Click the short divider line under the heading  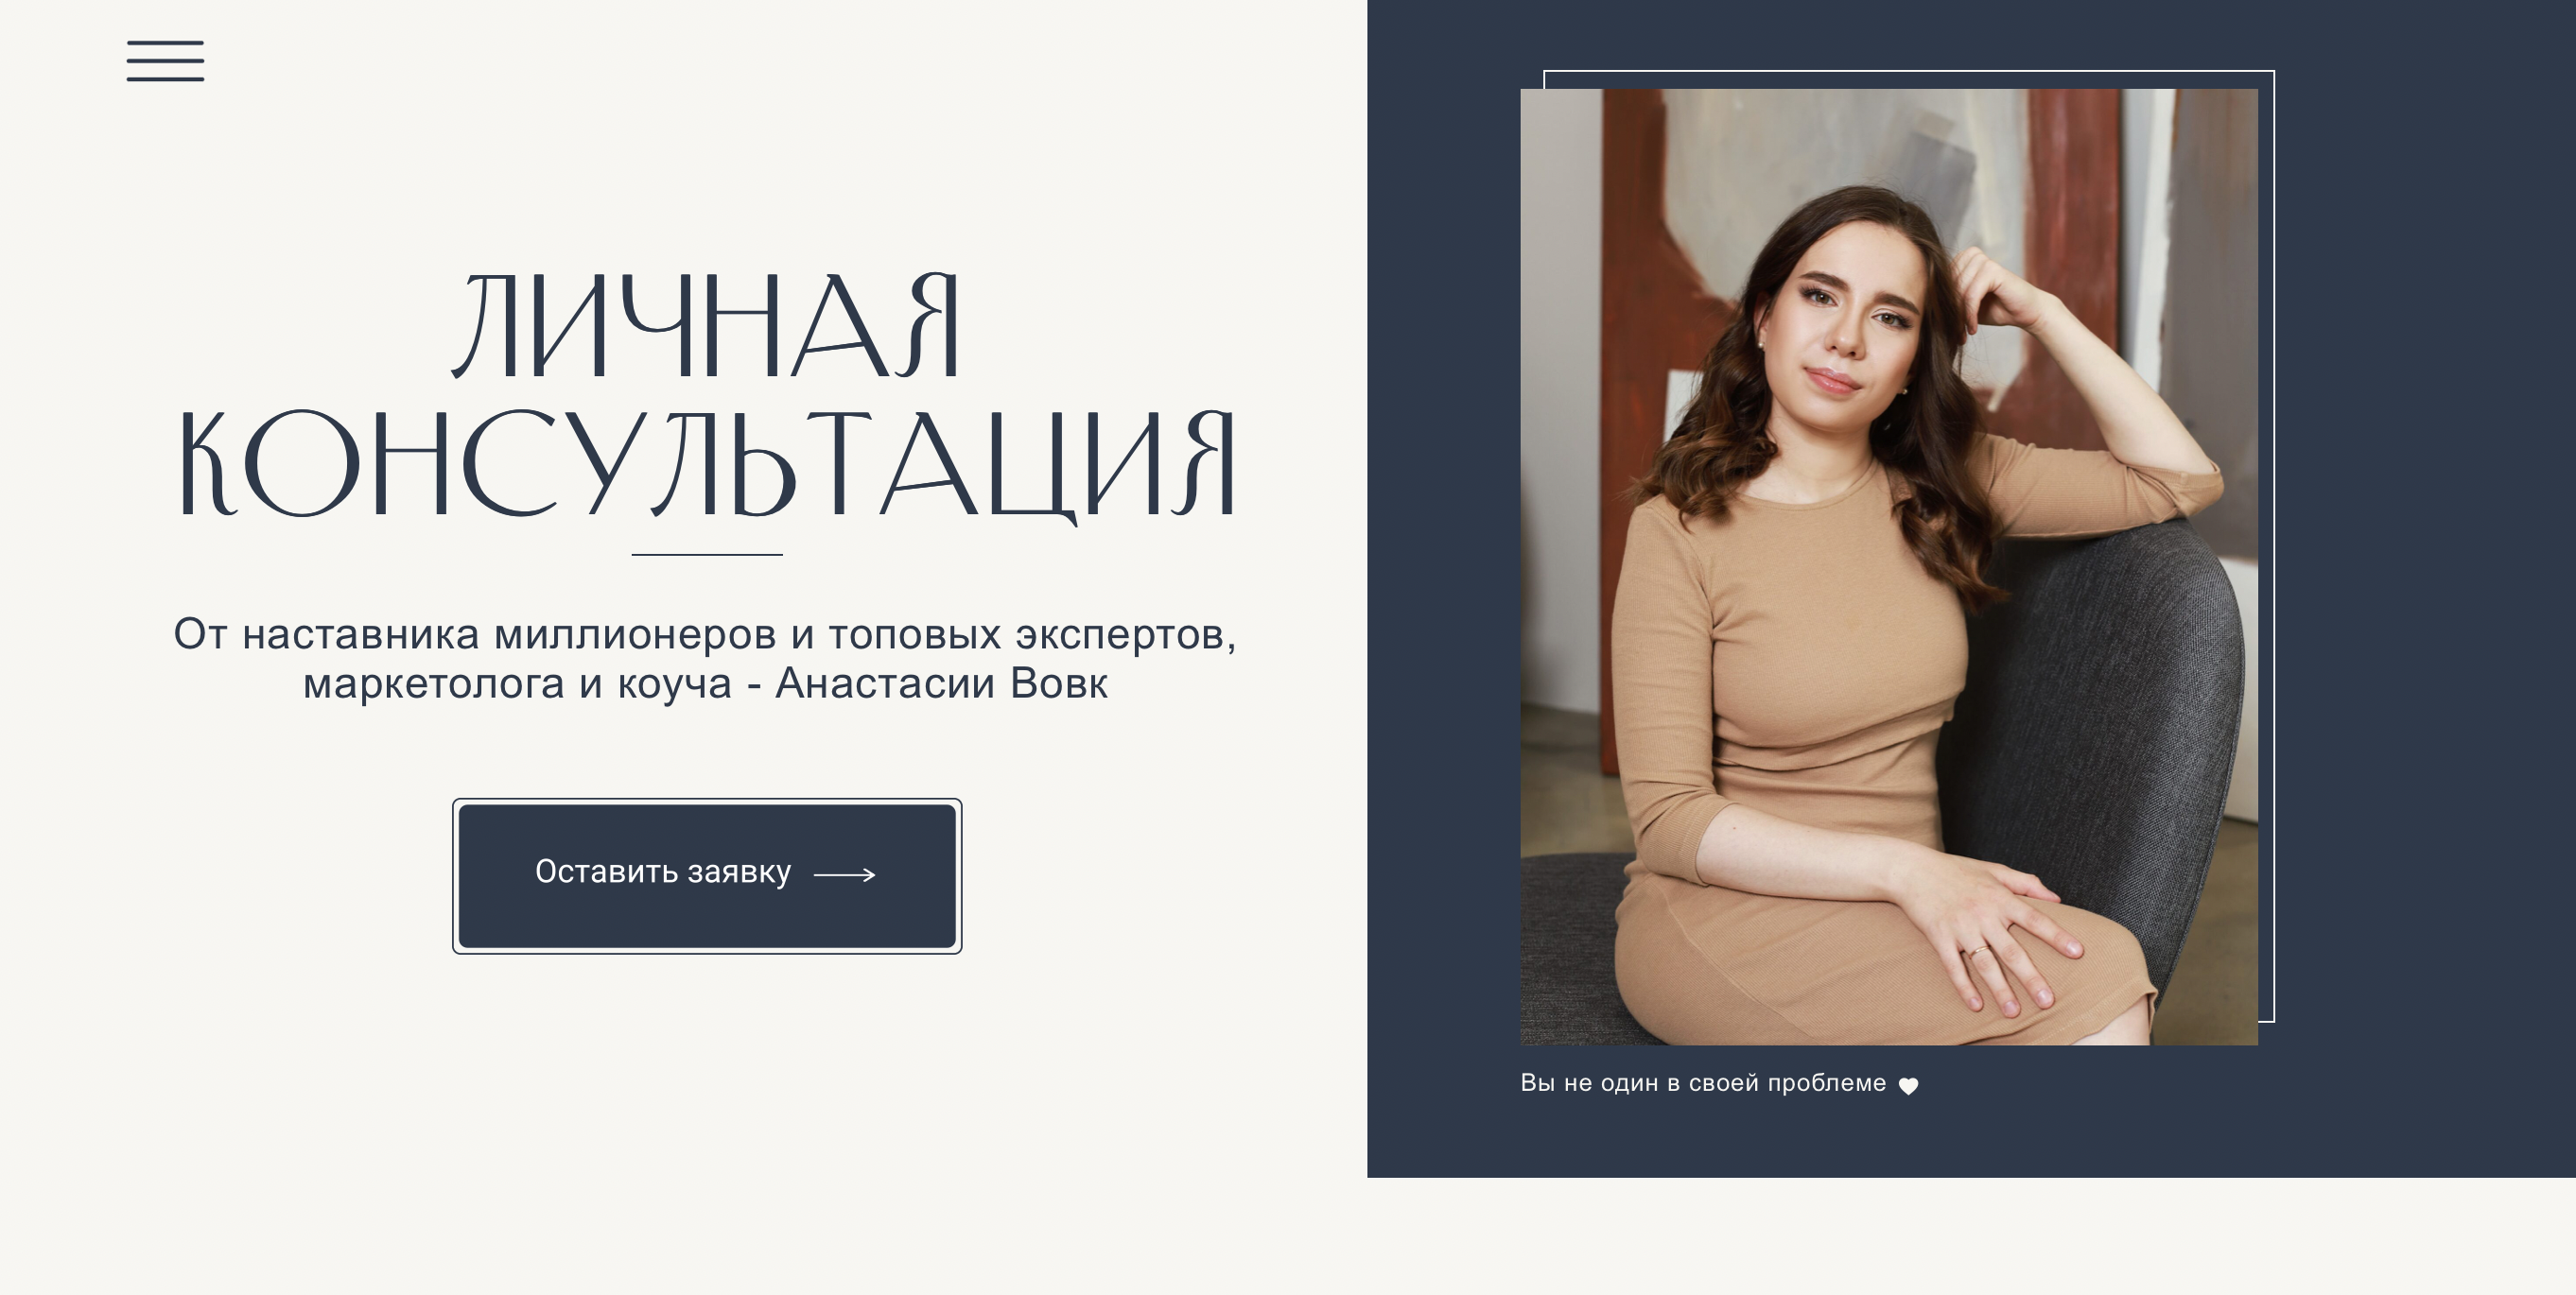[707, 555]
